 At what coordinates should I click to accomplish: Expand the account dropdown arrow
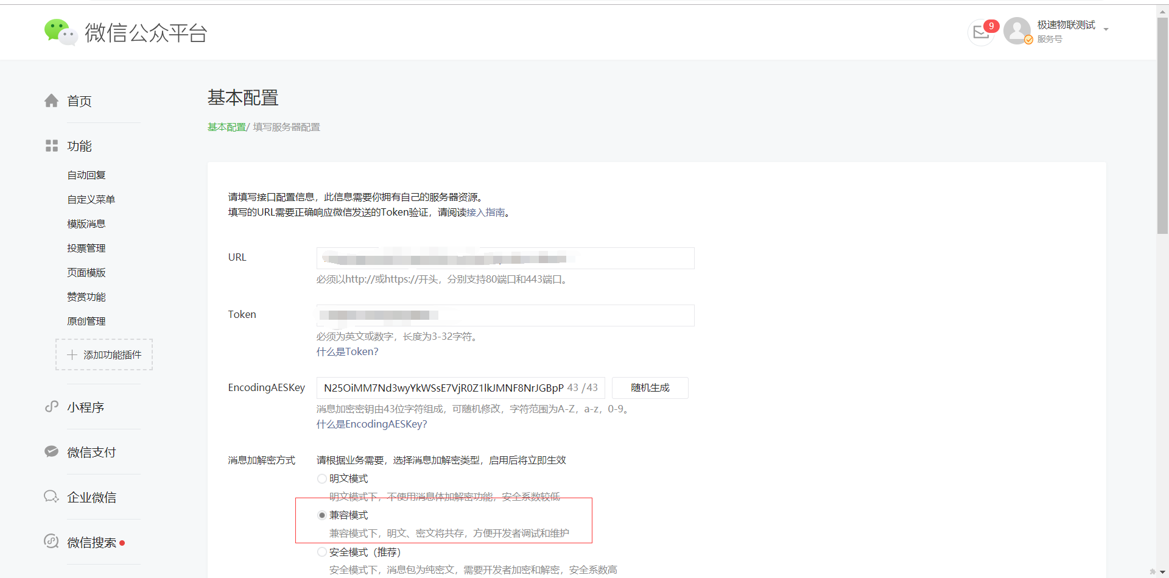pyautogui.click(x=1106, y=30)
